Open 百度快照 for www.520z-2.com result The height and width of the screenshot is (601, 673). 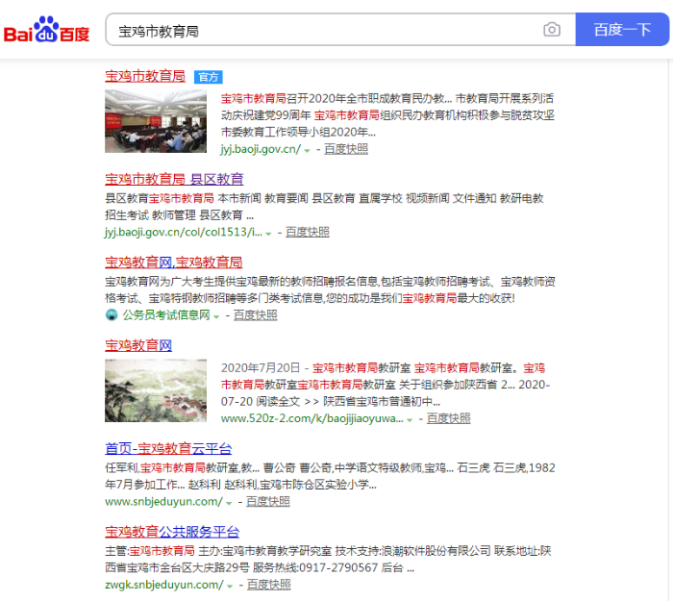click(449, 418)
